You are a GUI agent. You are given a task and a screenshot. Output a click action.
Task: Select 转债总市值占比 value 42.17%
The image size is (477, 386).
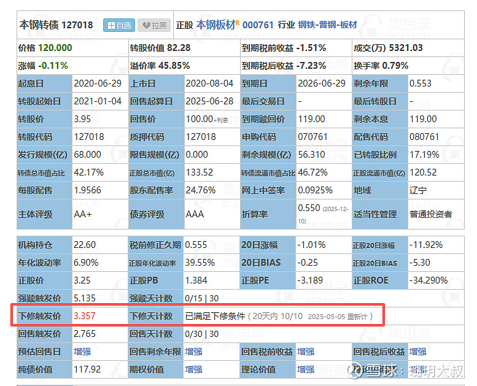pos(88,172)
